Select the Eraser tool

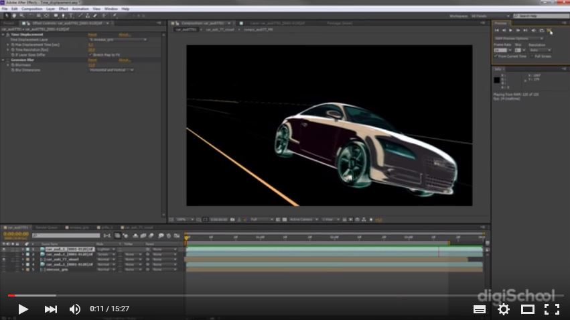pyautogui.click(x=95, y=16)
